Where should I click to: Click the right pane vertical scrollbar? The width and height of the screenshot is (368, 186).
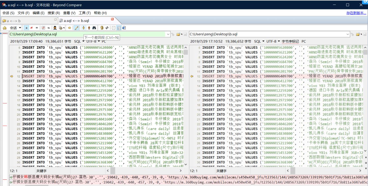(366, 99)
